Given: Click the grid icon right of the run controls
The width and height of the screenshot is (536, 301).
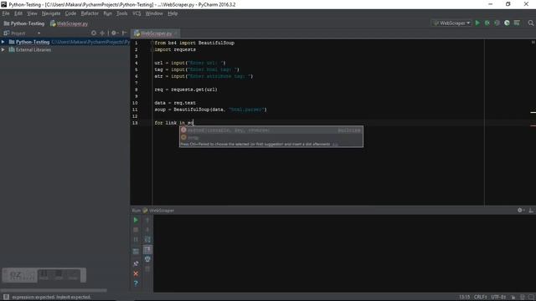Looking at the screenshot, I should tap(517, 23).
